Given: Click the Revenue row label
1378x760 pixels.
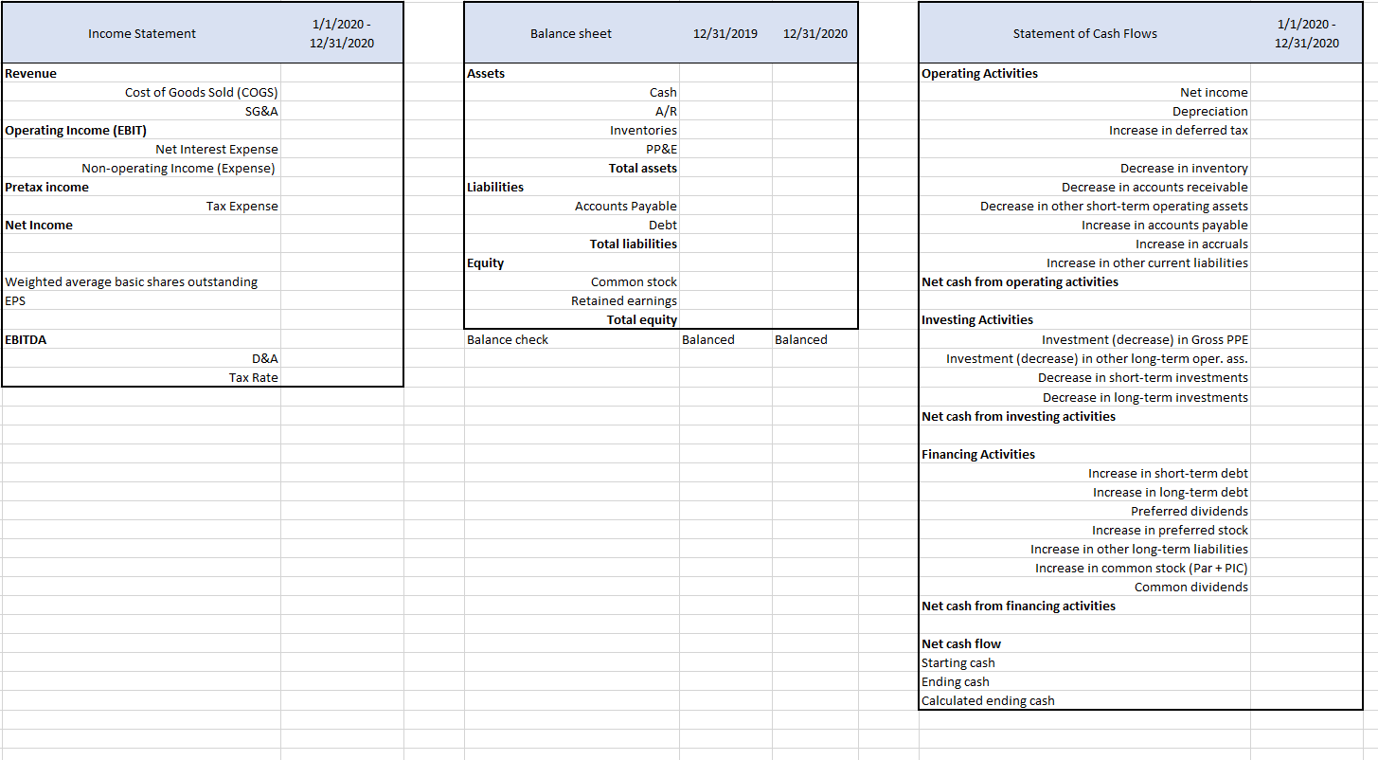Looking at the screenshot, I should pyautogui.click(x=29, y=73).
